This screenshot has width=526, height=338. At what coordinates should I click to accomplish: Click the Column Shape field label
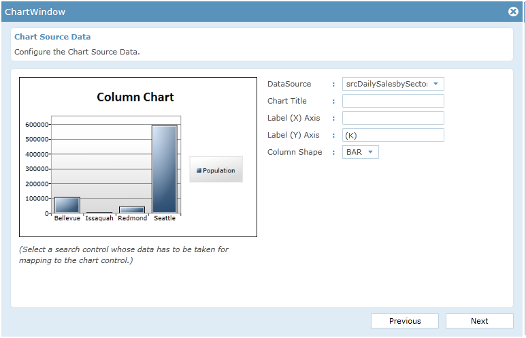[x=295, y=152]
